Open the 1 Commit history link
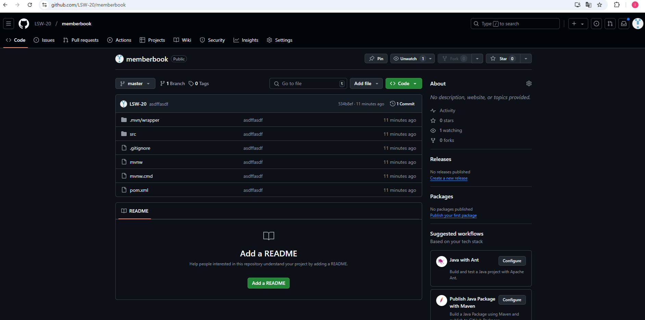 point(402,104)
